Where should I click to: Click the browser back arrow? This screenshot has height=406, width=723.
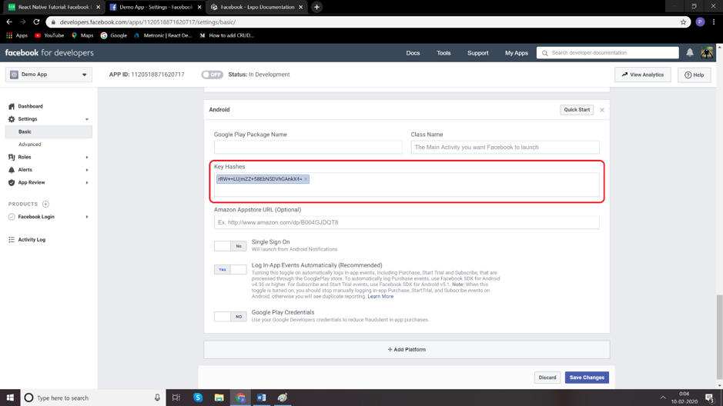point(9,22)
